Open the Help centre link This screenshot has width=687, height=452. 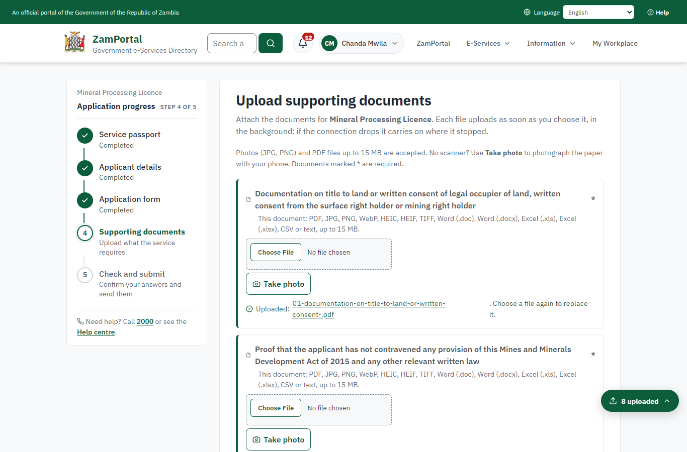(x=96, y=332)
